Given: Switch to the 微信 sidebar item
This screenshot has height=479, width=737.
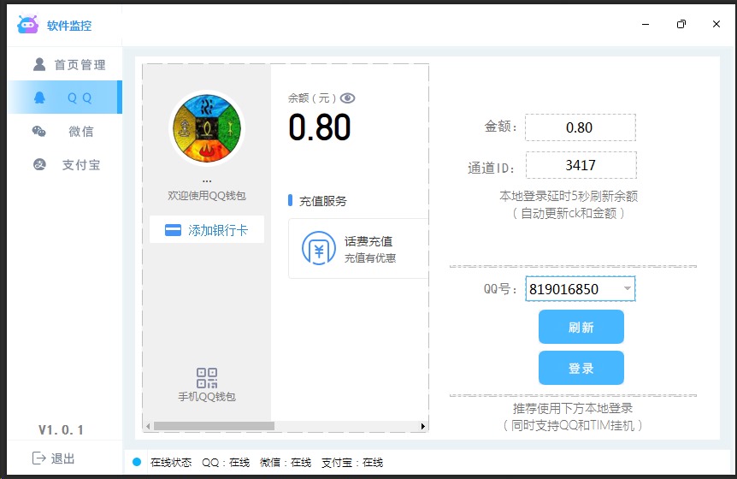Looking at the screenshot, I should (x=65, y=131).
